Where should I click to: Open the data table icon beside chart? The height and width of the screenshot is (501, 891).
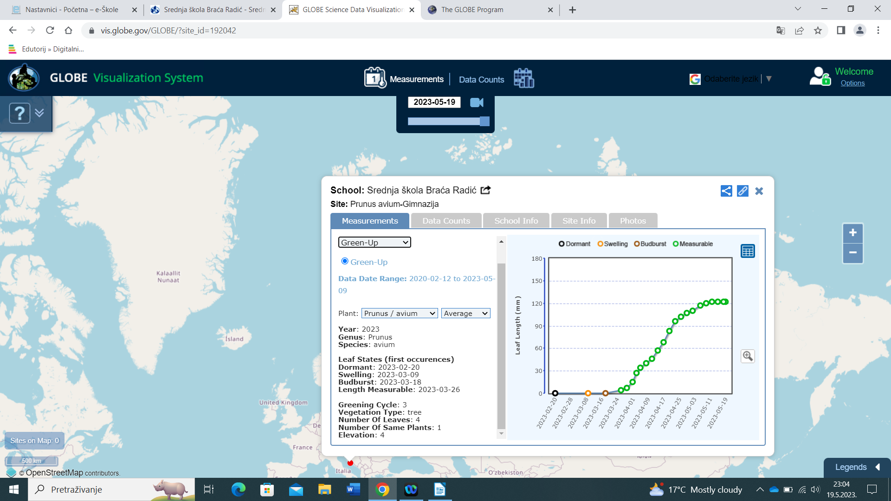point(748,251)
